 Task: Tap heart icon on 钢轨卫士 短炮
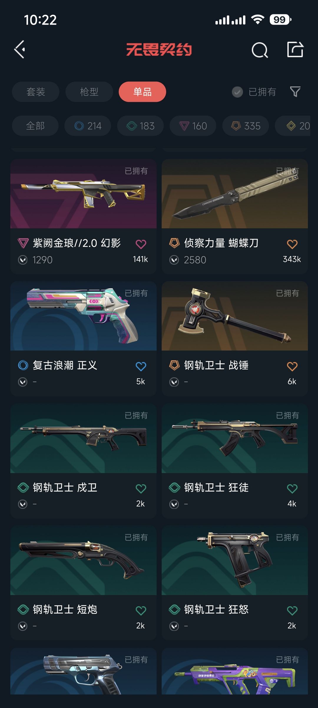[141, 610]
